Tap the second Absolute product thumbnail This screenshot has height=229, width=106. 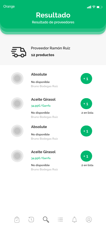(17, 131)
